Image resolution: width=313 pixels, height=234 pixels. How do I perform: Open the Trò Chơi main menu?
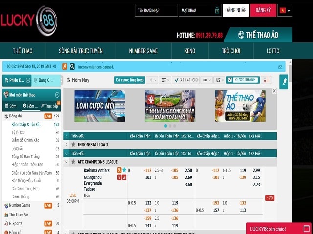(231, 51)
